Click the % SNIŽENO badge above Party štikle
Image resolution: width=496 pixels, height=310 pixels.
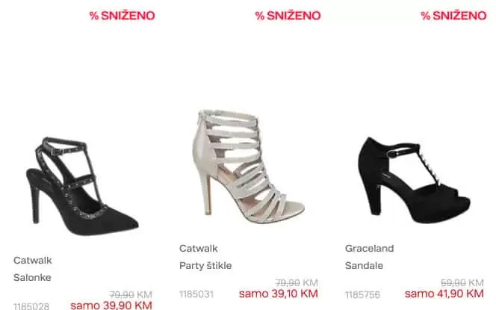(x=288, y=16)
